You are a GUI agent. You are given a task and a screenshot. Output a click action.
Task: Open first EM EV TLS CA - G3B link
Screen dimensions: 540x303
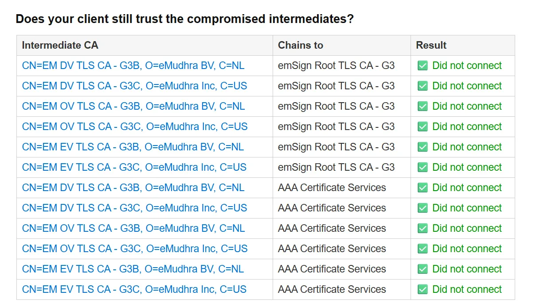pyautogui.click(x=133, y=147)
